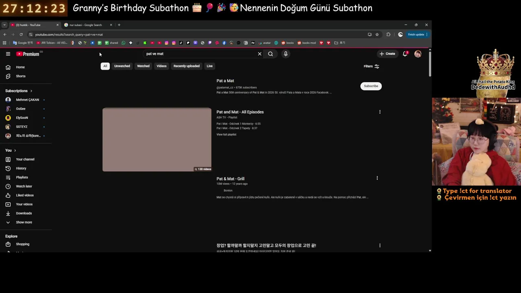Select the All filter chip
This screenshot has height=293, width=521.
[x=105, y=66]
